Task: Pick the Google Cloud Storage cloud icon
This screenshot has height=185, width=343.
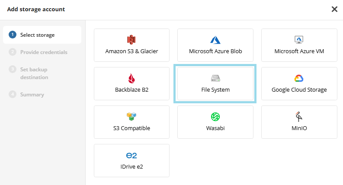Action: coord(299,78)
